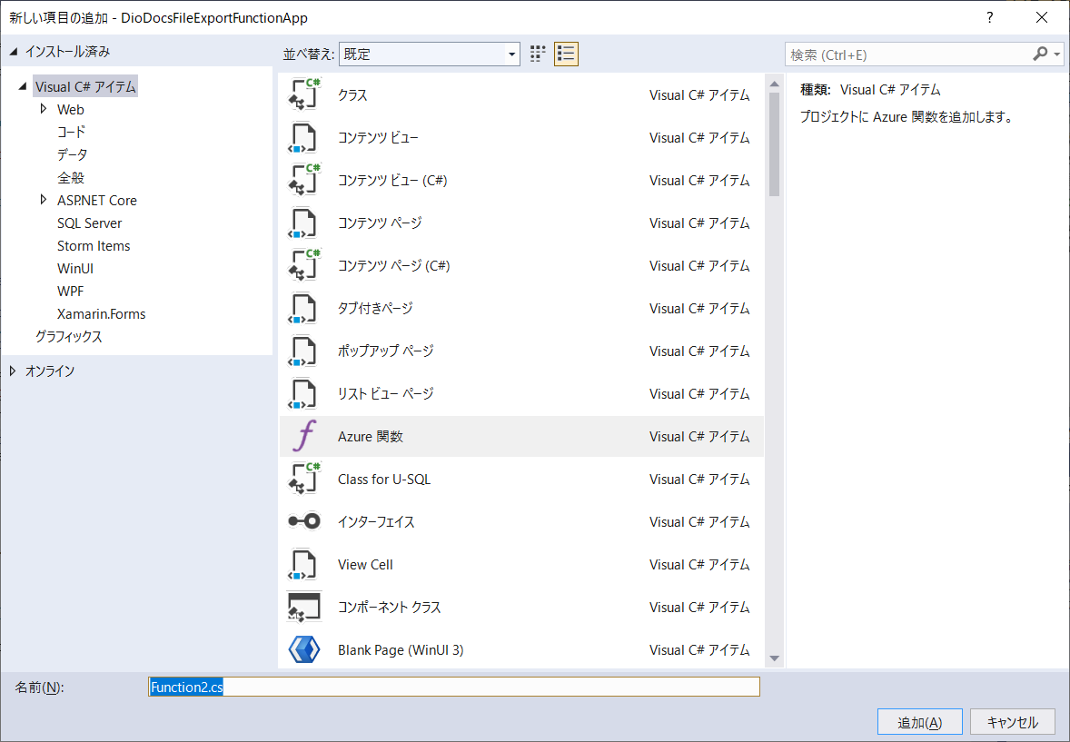The height and width of the screenshot is (742, 1070).
Task: Select the コード category
Action: click(x=71, y=132)
